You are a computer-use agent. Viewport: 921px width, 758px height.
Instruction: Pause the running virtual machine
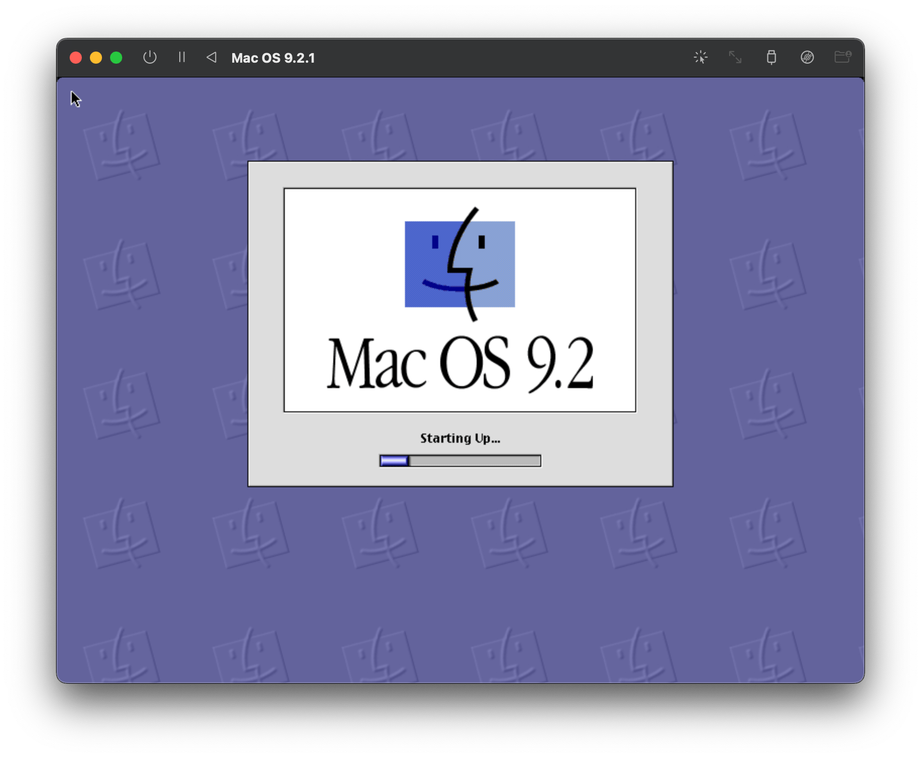tap(182, 57)
